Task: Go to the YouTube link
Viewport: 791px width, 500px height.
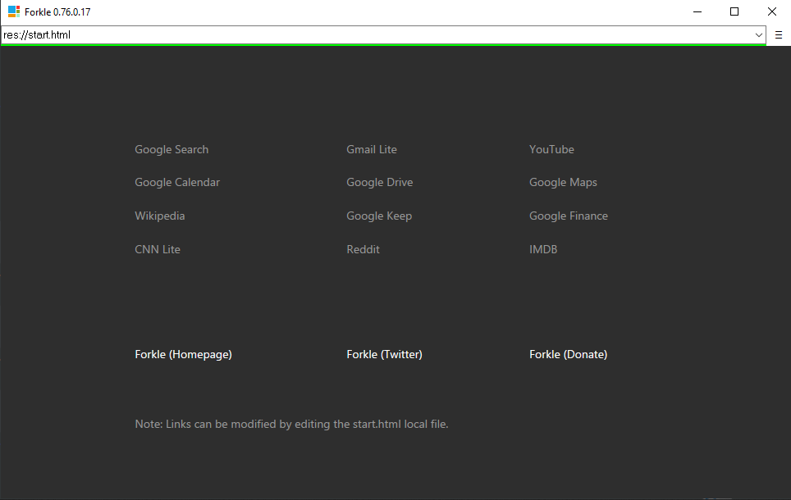Action: click(x=551, y=150)
